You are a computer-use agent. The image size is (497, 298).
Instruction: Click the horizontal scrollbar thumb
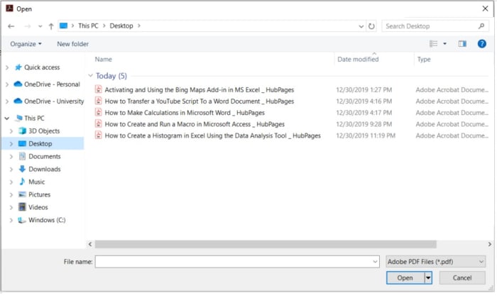pyautogui.click(x=266, y=245)
